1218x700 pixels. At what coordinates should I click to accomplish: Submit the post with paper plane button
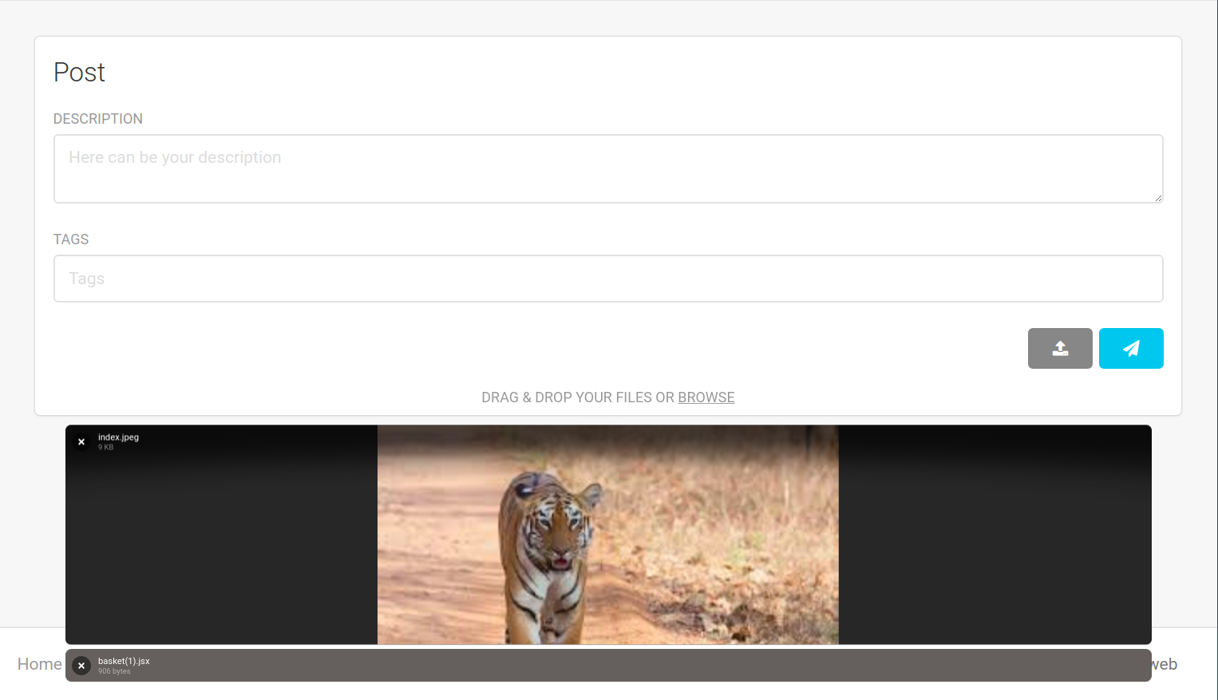(1131, 348)
